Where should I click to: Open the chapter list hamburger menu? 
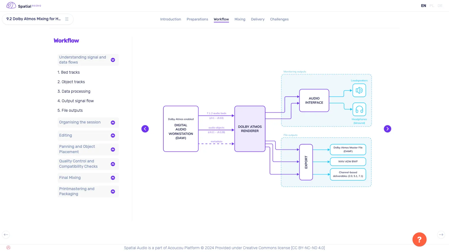coord(67,19)
